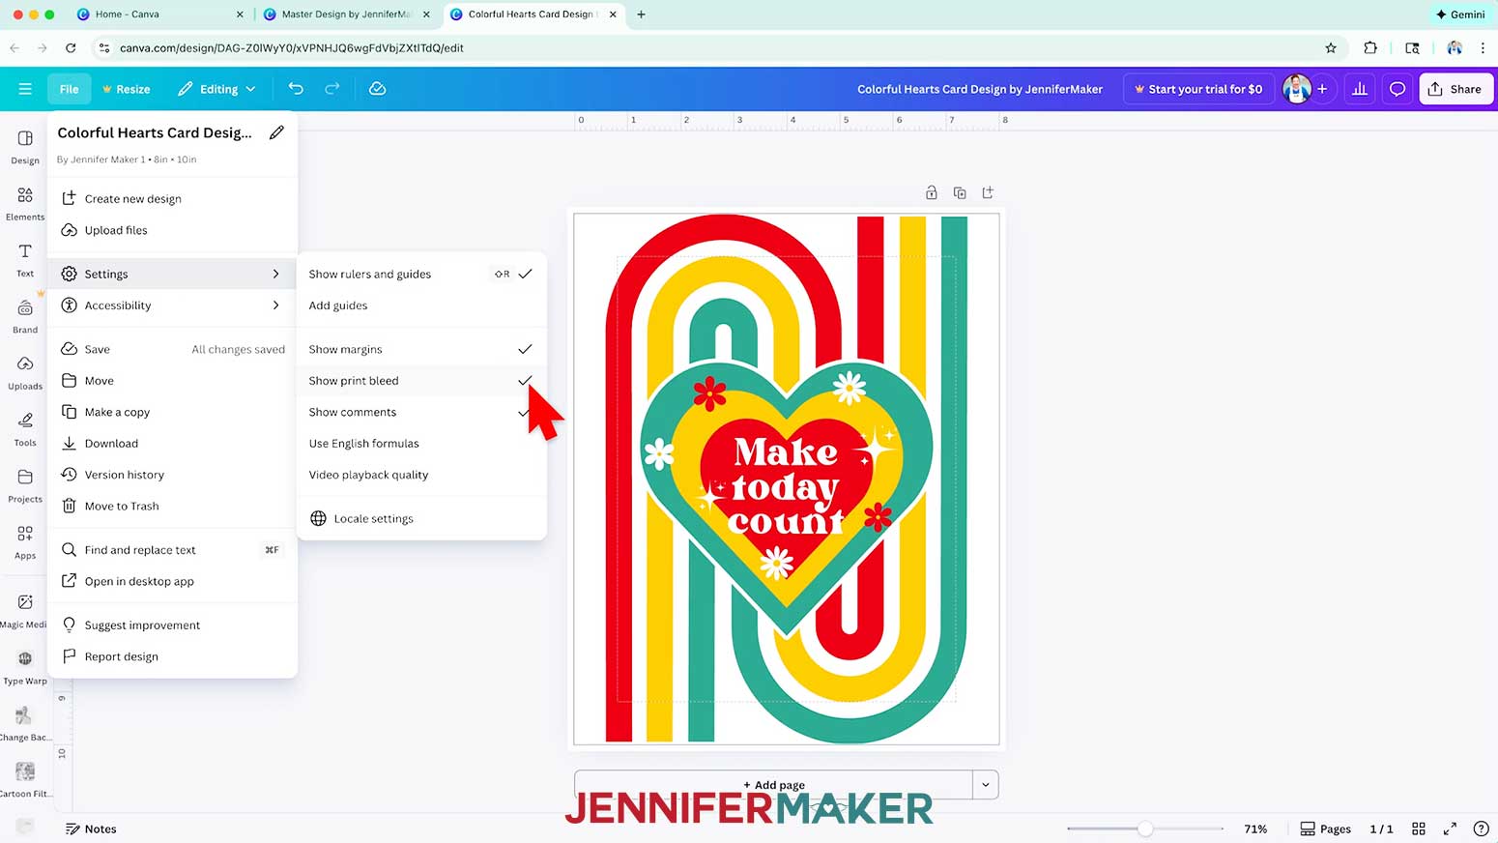Select Video playback quality
The height and width of the screenshot is (843, 1498).
tap(421, 475)
